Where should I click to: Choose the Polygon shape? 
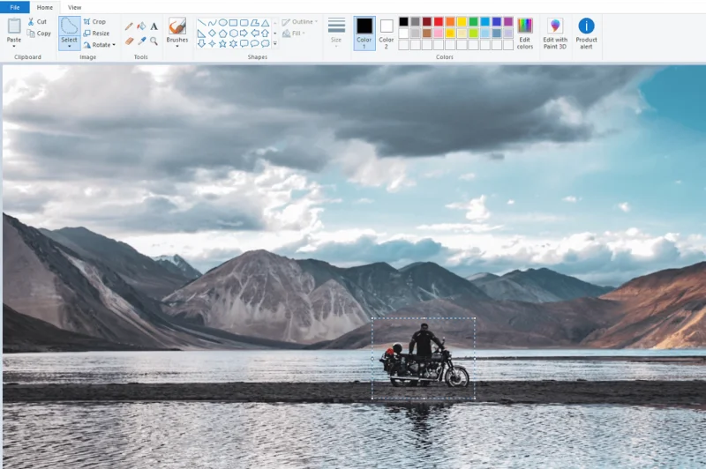point(255,23)
